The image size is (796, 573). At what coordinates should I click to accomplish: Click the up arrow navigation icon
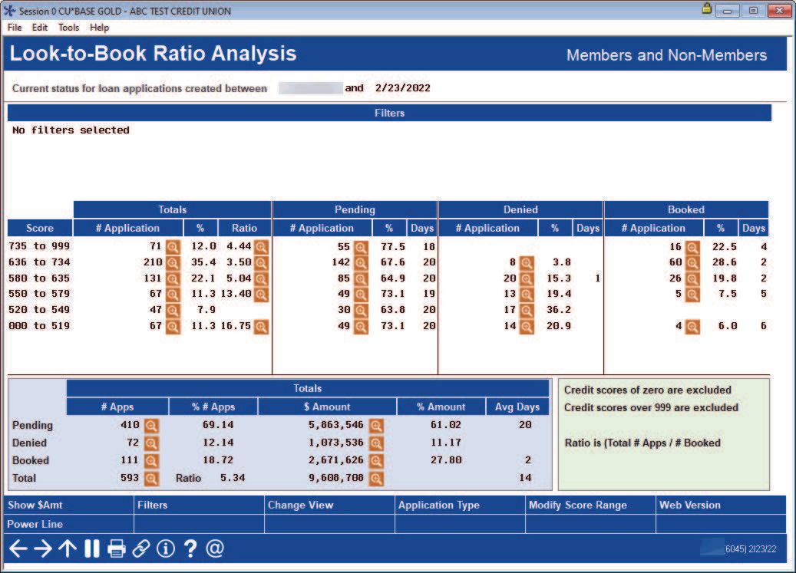(67, 548)
